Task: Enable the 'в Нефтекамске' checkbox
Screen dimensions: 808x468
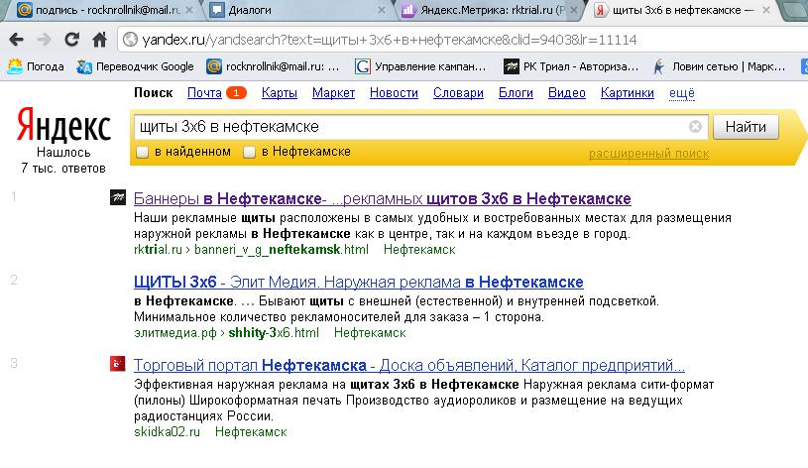Action: (x=250, y=152)
